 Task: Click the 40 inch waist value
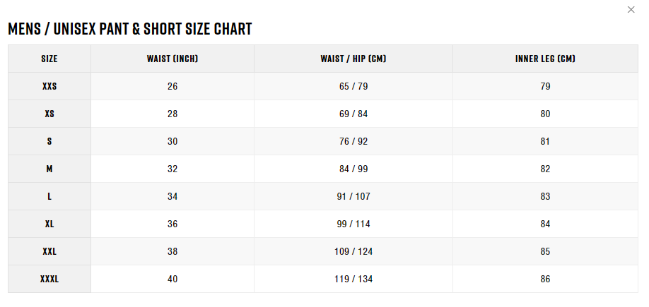(173, 279)
